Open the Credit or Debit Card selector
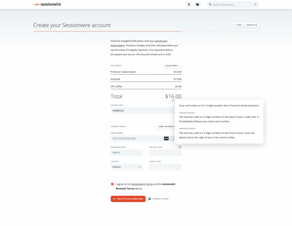The height and width of the screenshot is (226, 292). pyautogui.click(x=166, y=127)
